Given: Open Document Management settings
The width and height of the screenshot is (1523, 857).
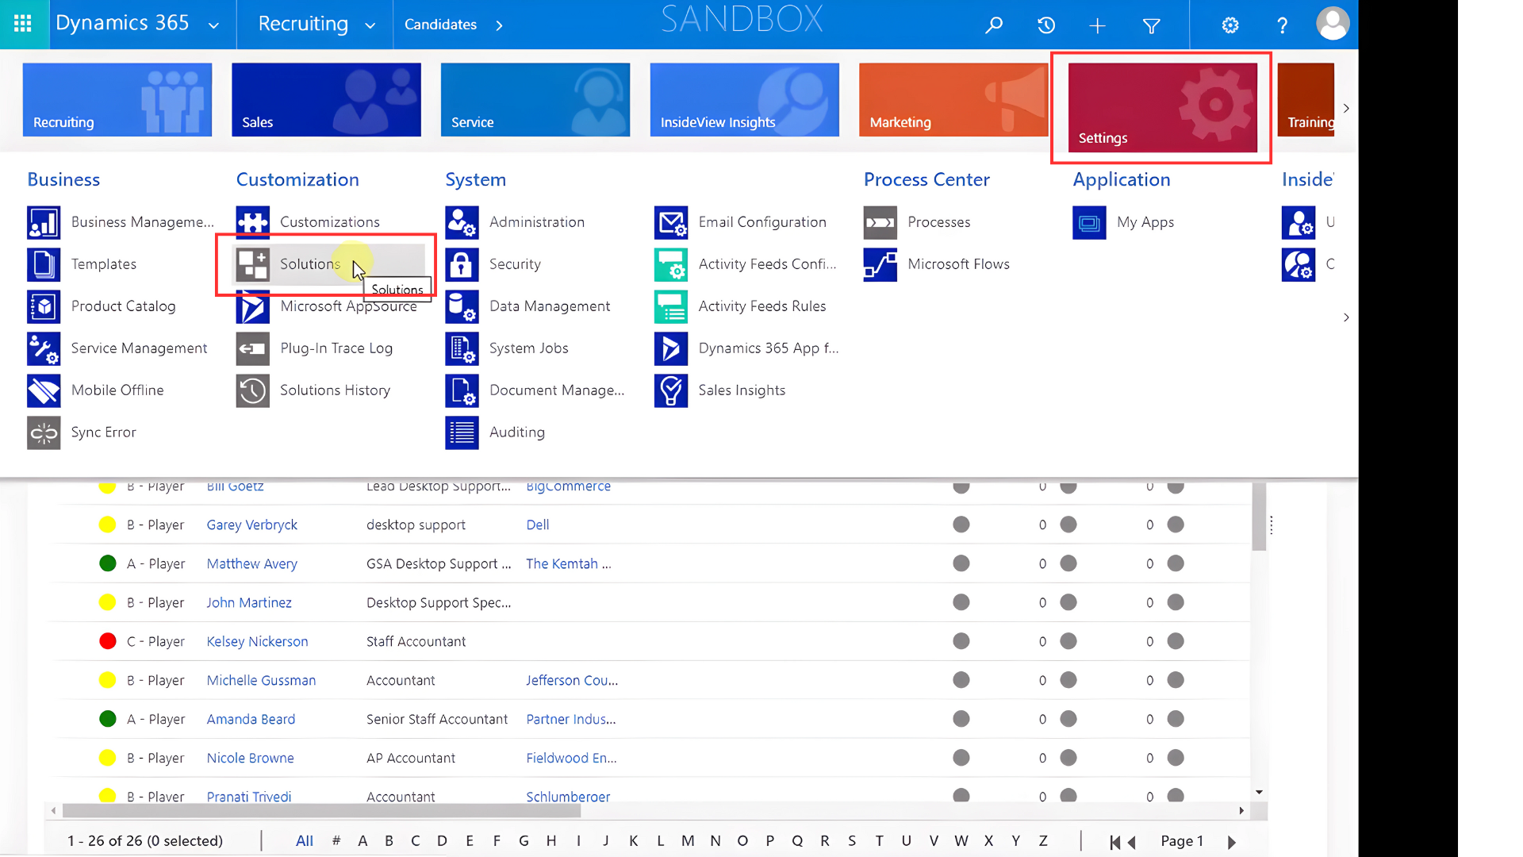Looking at the screenshot, I should [535, 390].
